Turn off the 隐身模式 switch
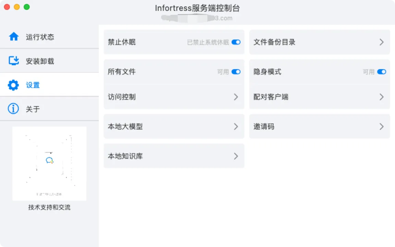Viewport: 395px width, 247px height. click(382, 72)
